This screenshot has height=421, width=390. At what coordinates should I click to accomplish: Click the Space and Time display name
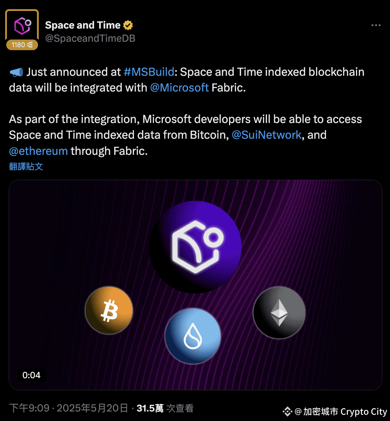pyautogui.click(x=82, y=25)
